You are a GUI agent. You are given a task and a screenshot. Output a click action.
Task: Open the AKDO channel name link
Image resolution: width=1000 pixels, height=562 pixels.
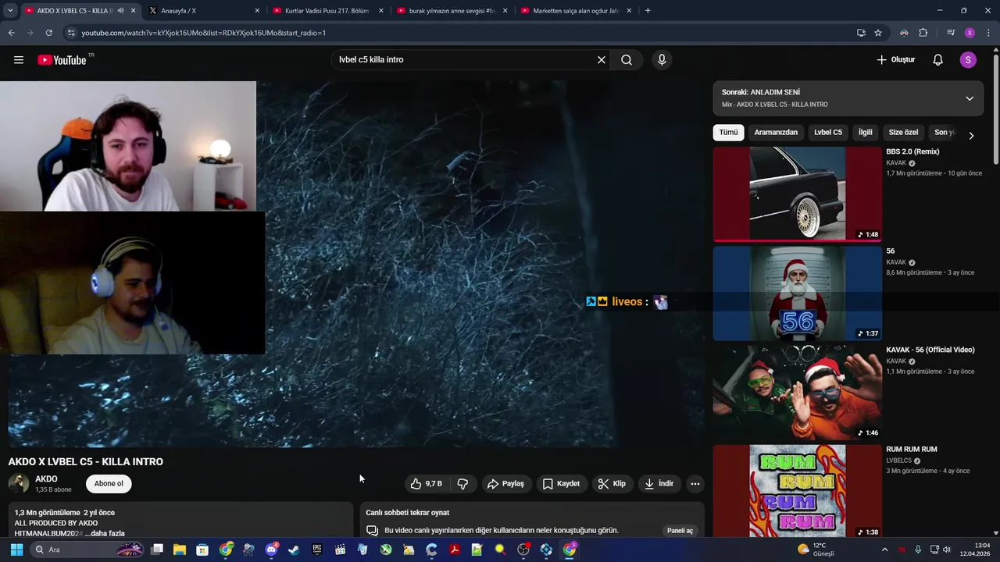(x=46, y=479)
